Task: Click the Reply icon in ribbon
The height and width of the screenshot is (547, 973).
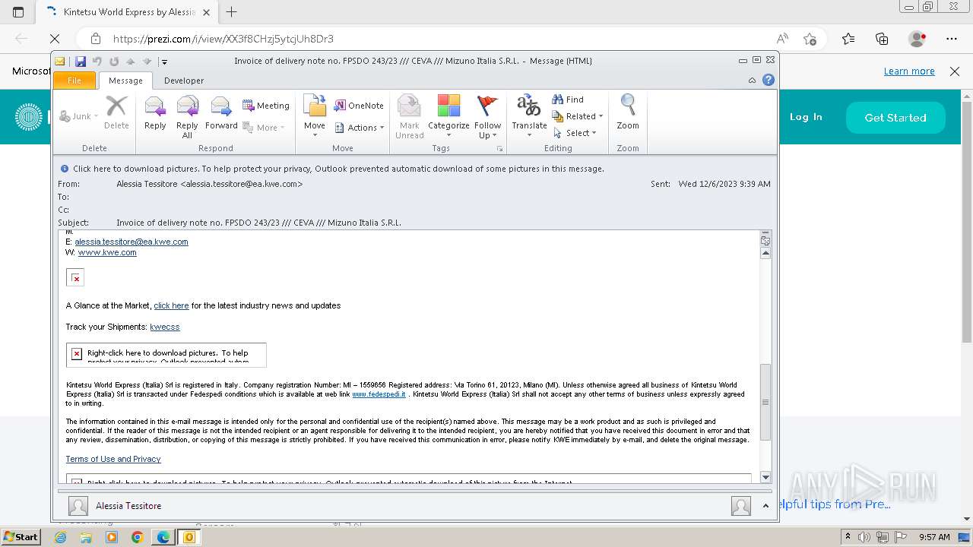Action: 155,114
